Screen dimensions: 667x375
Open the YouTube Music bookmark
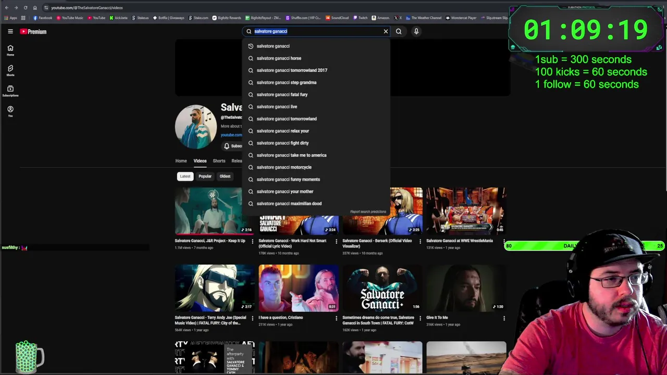point(70,18)
